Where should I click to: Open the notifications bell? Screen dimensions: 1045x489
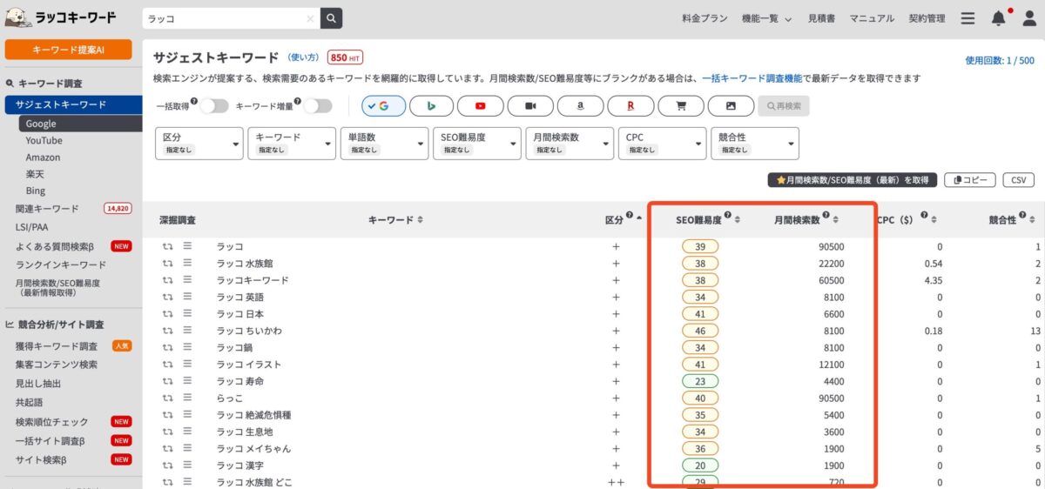coord(998,18)
